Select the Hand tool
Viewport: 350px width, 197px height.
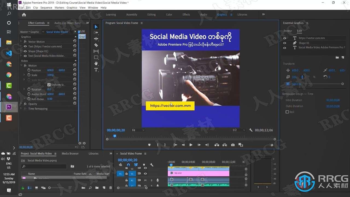(x=96, y=63)
